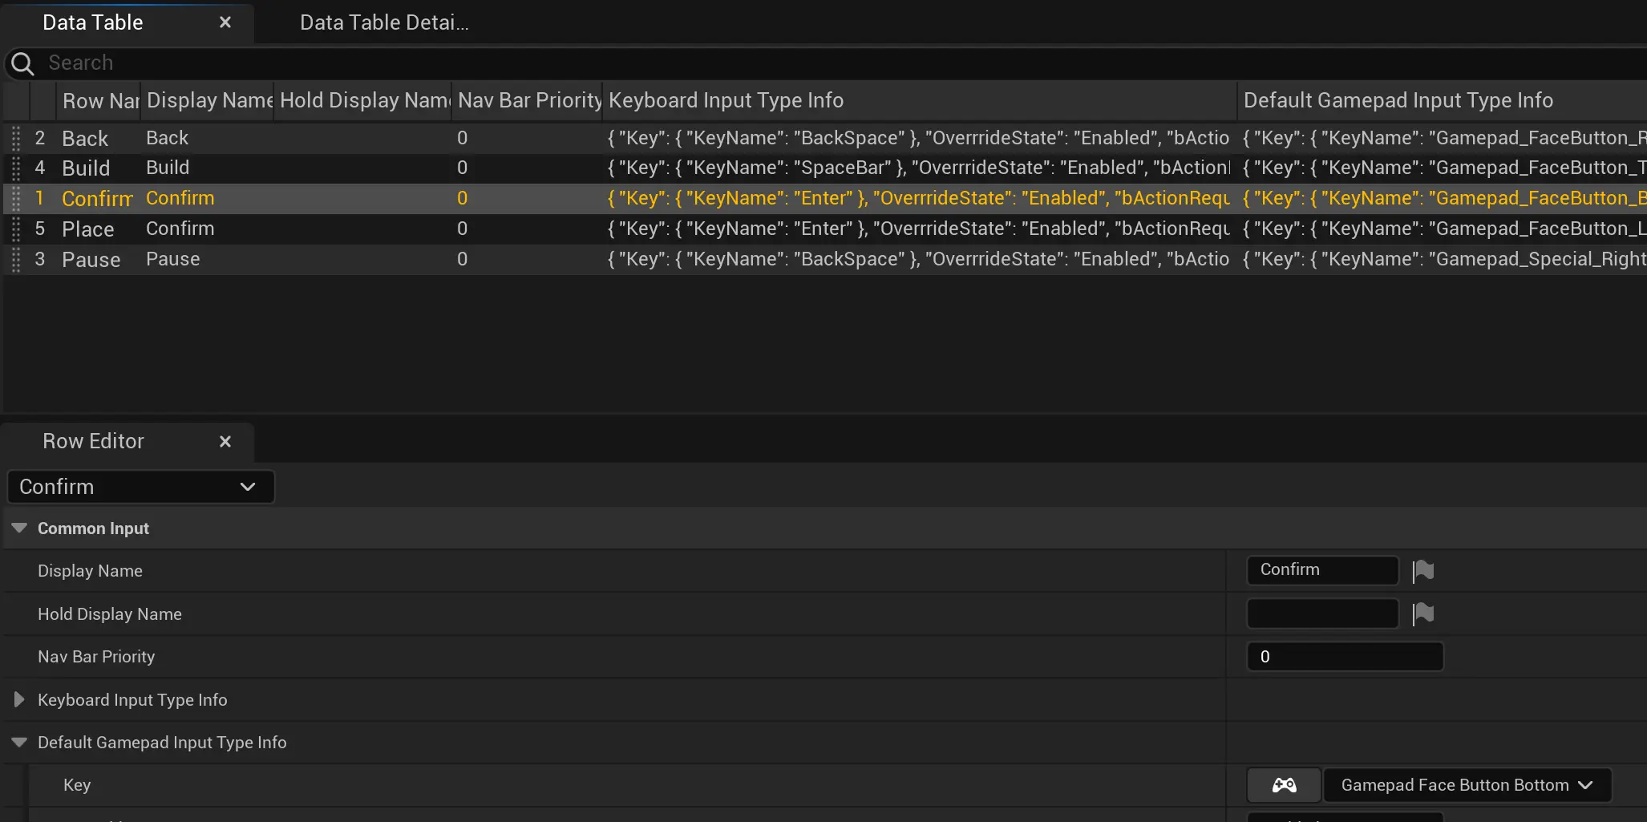Open the Gamepad Face Button Bottom dropdown
Viewport: 1647px width, 822px height.
pos(1466,785)
